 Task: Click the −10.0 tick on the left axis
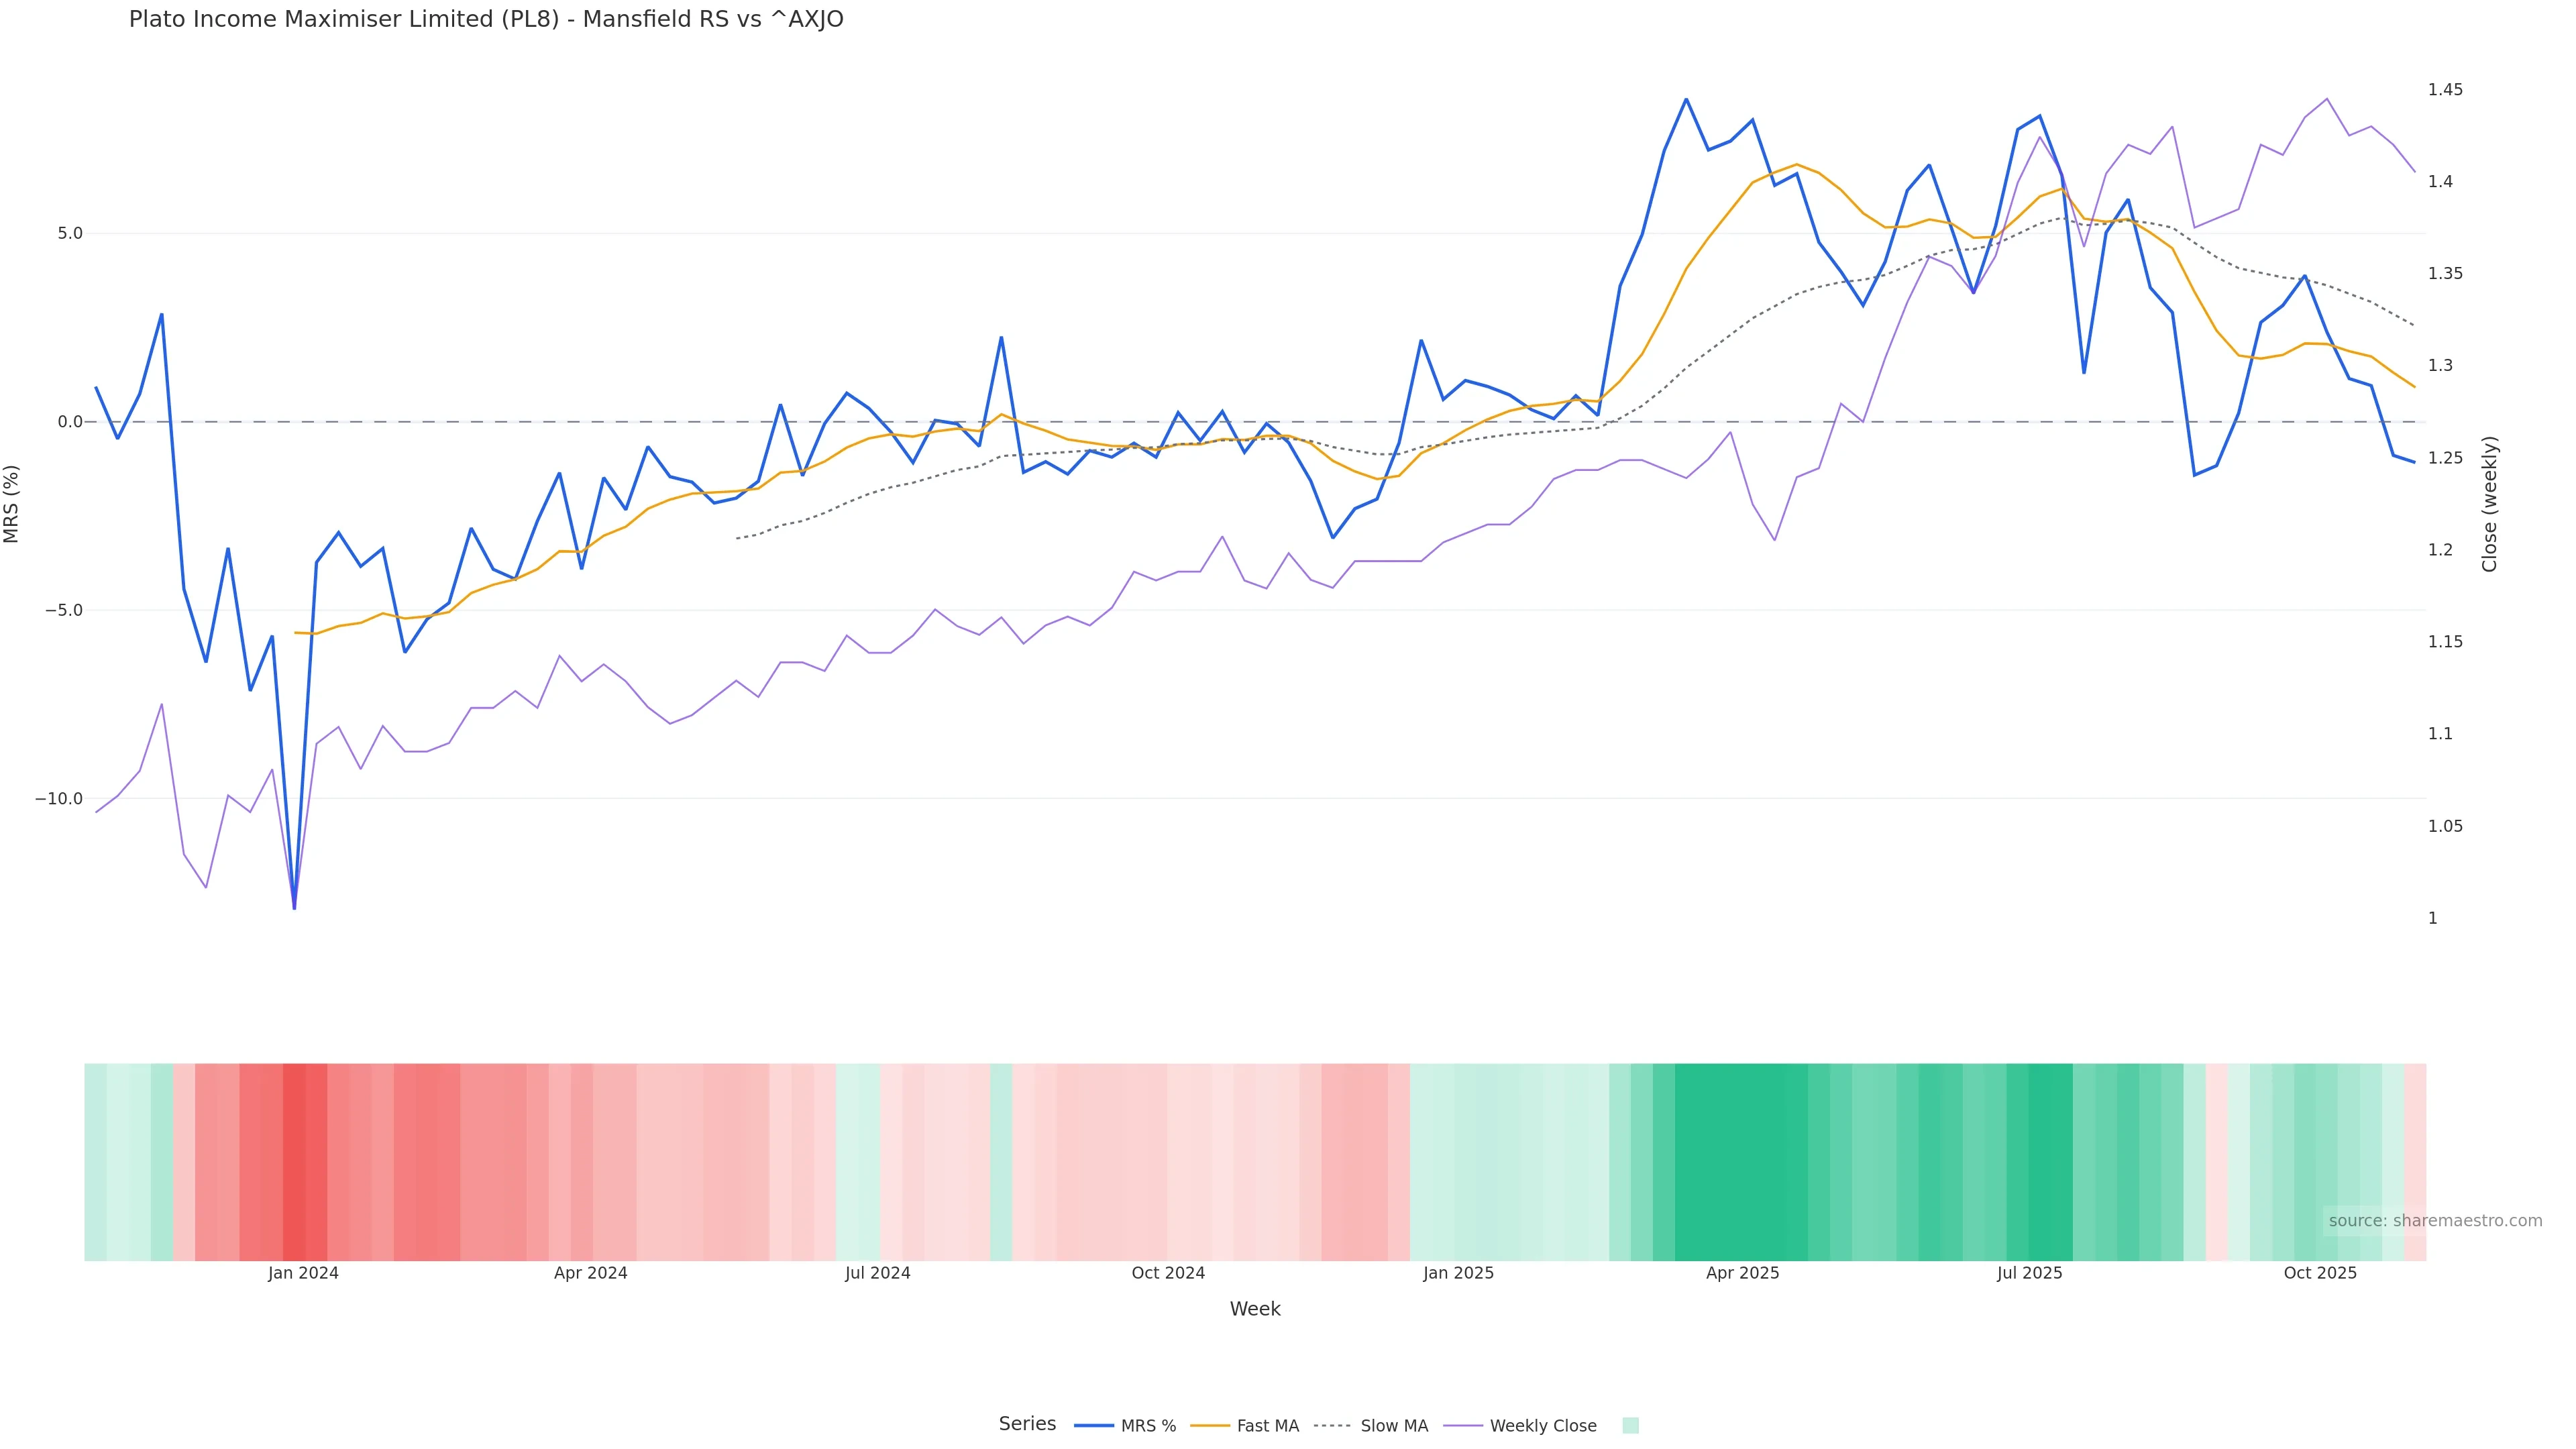pyautogui.click(x=59, y=799)
